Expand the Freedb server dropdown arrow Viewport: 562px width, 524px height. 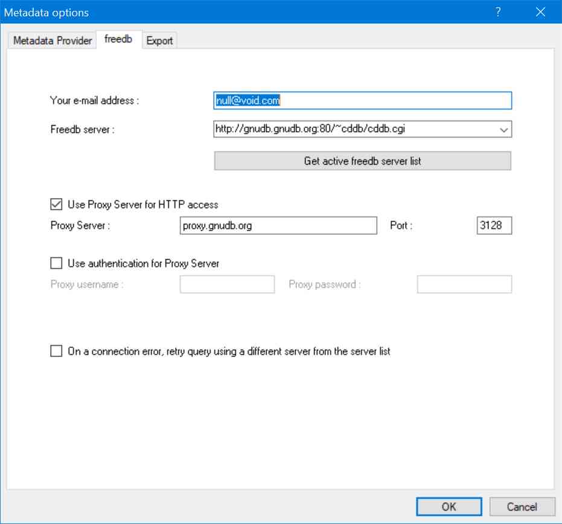tap(503, 129)
